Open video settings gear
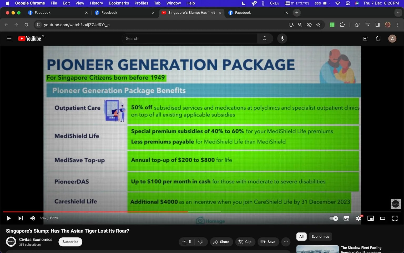The image size is (404, 253). pos(358,218)
